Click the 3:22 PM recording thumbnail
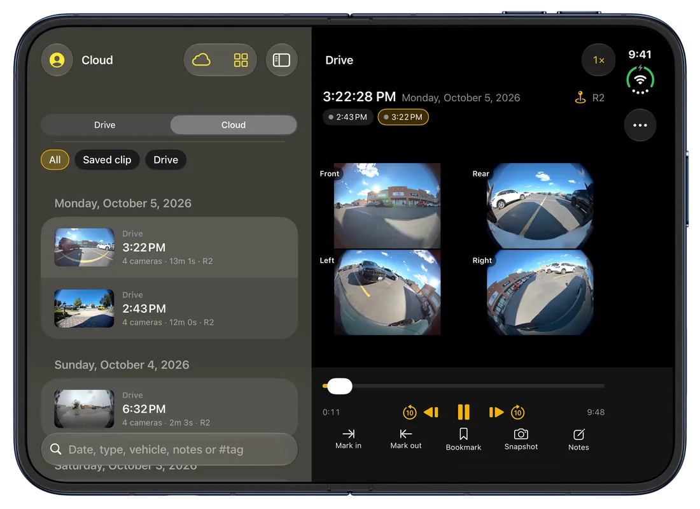700x509 pixels. [85, 248]
